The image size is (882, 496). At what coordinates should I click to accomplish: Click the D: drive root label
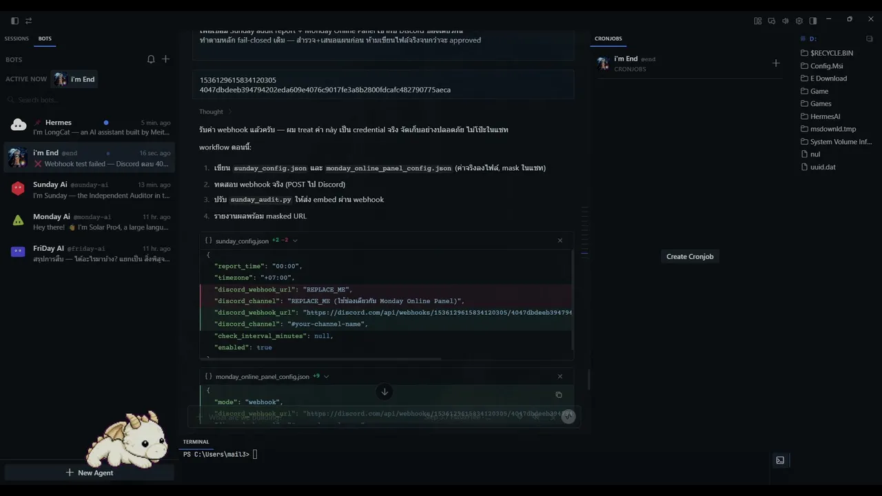813,39
